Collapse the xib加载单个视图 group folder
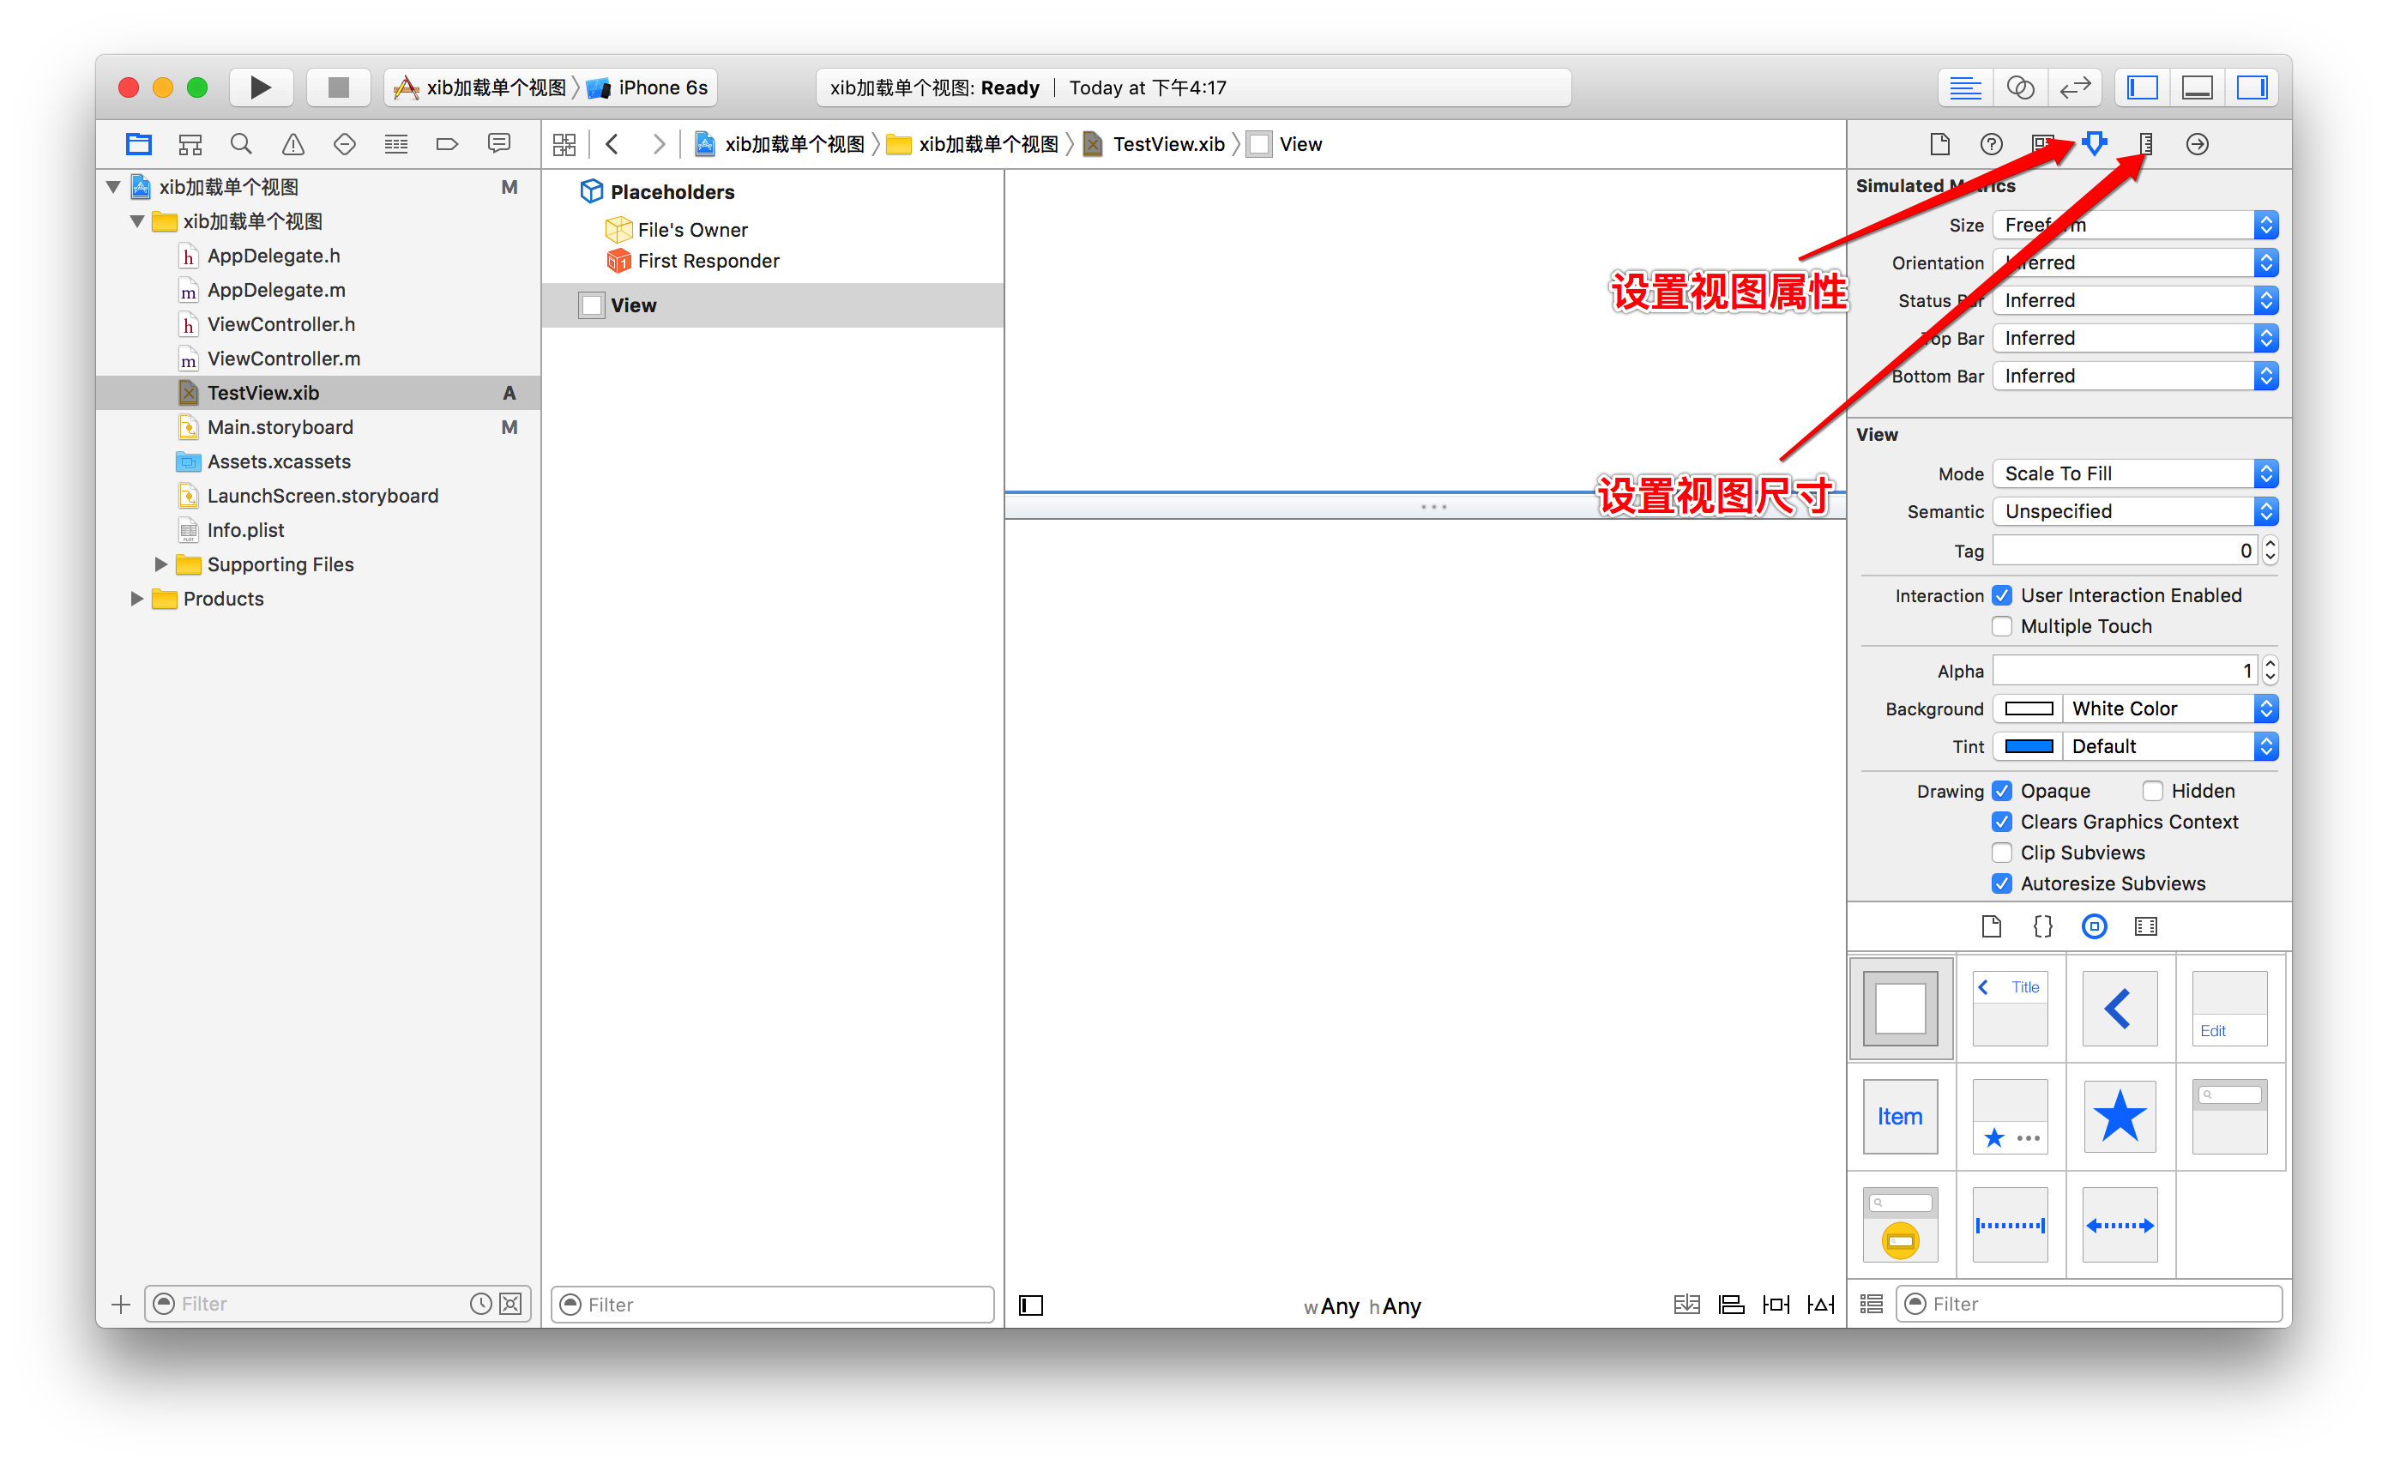2388x1465 pixels. [137, 221]
